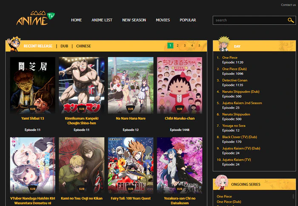Open Naruto Shippuden ranked sixth
298x206 pixels.
[x=236, y=114]
